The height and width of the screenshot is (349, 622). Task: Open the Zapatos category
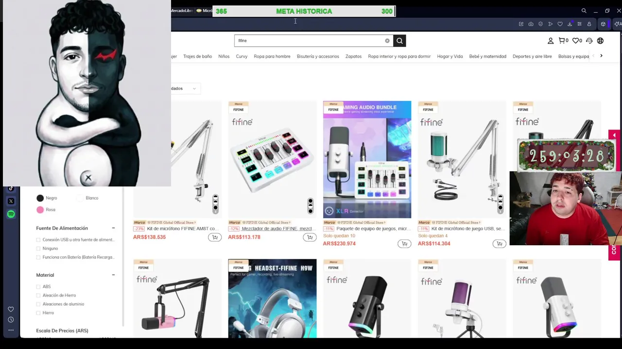353,56
